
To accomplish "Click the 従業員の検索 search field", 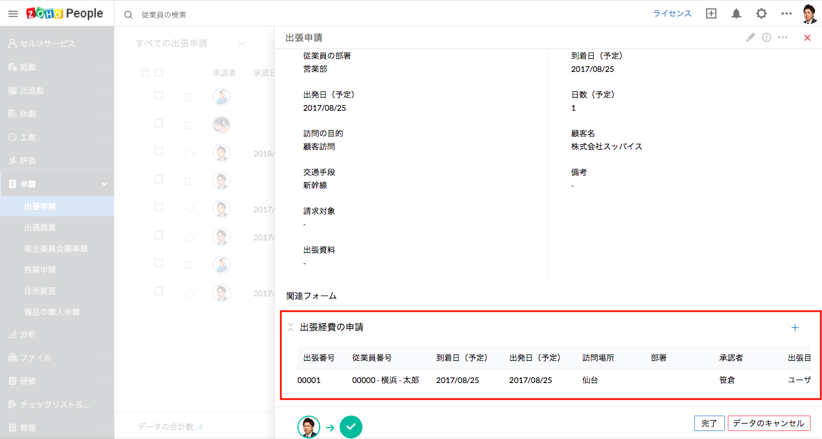I will [228, 14].
